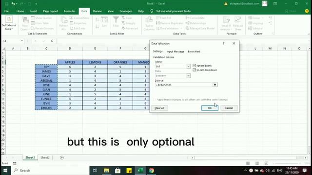Switch to the Formulas ribbon tab

click(70, 11)
